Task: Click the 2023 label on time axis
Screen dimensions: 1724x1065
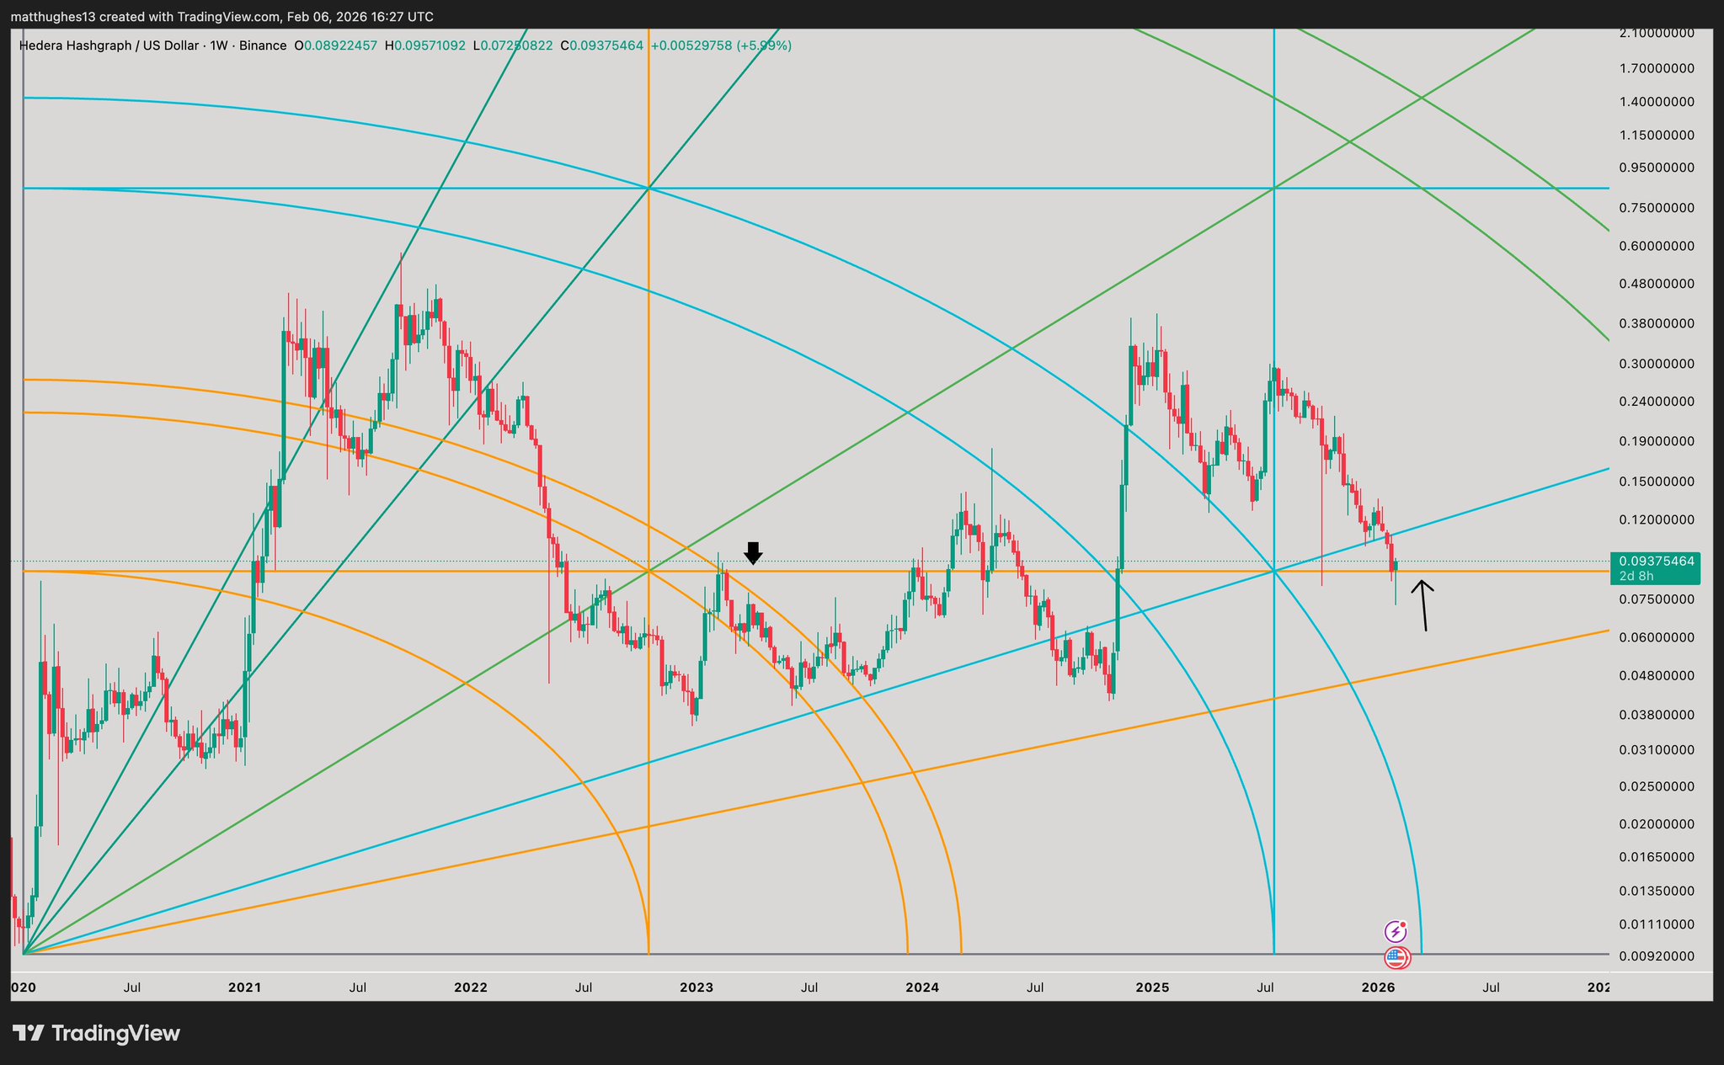Action: (x=696, y=987)
